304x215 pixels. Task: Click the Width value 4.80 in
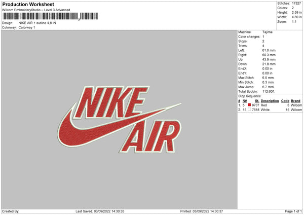tap(296, 17)
